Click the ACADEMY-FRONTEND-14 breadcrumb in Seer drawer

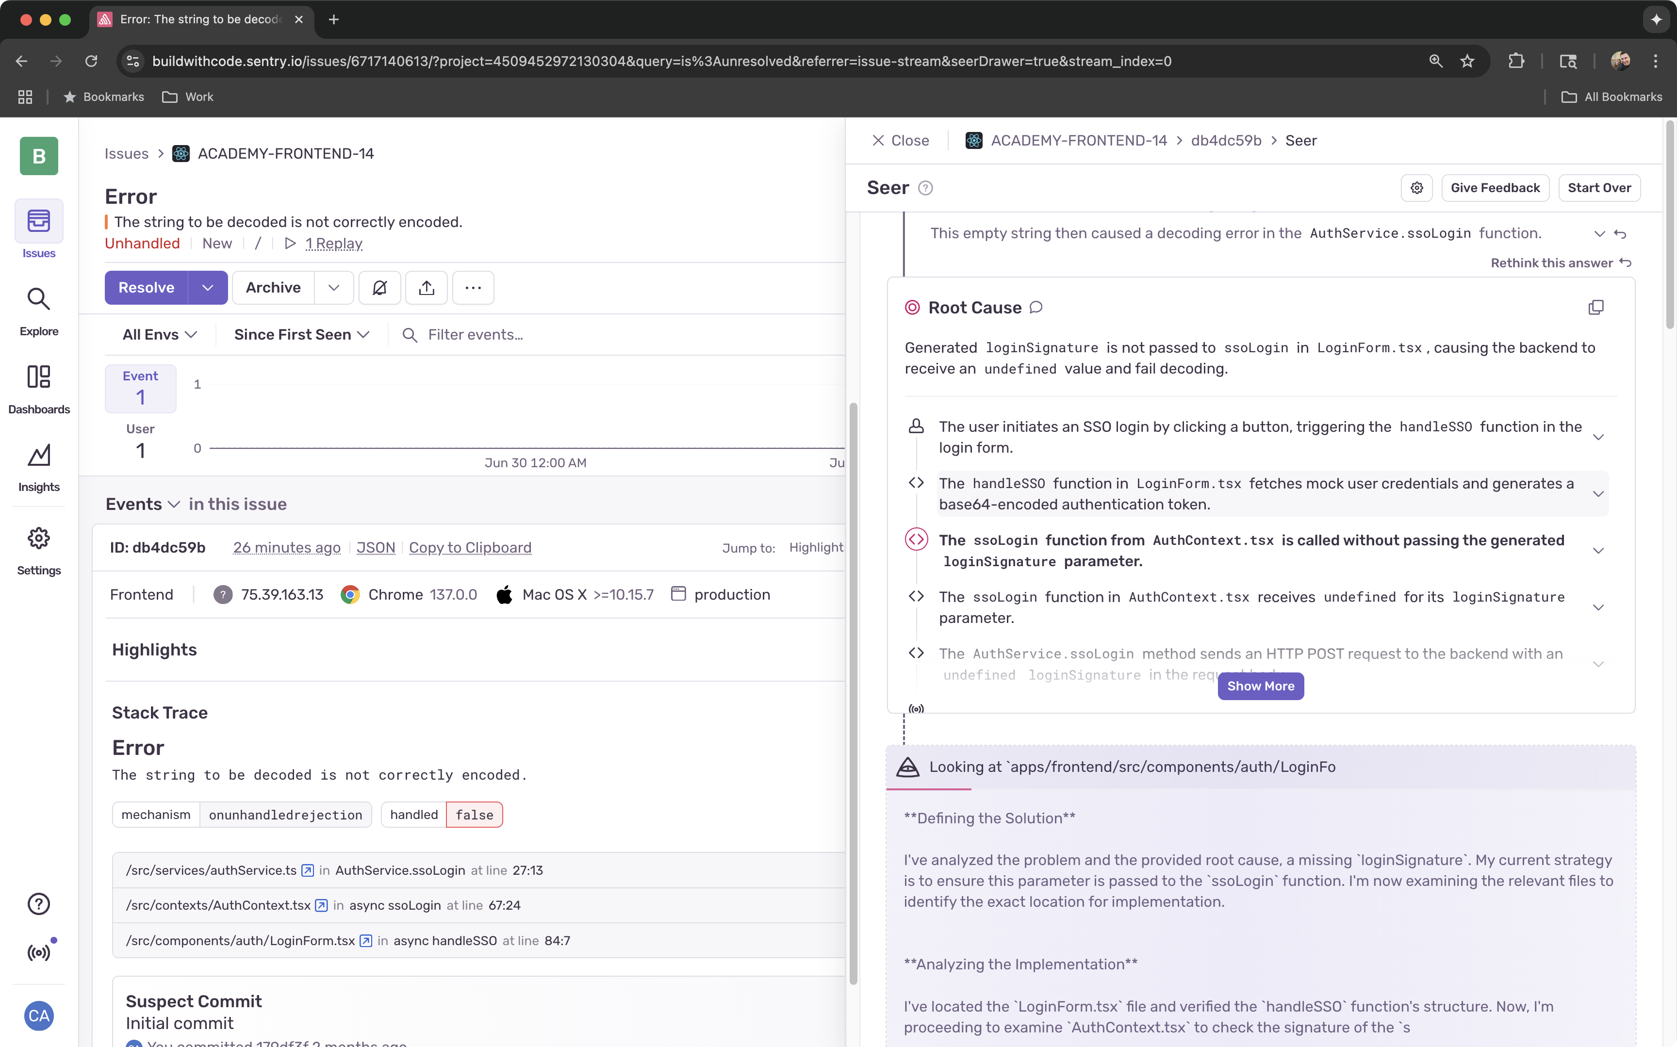(1079, 140)
